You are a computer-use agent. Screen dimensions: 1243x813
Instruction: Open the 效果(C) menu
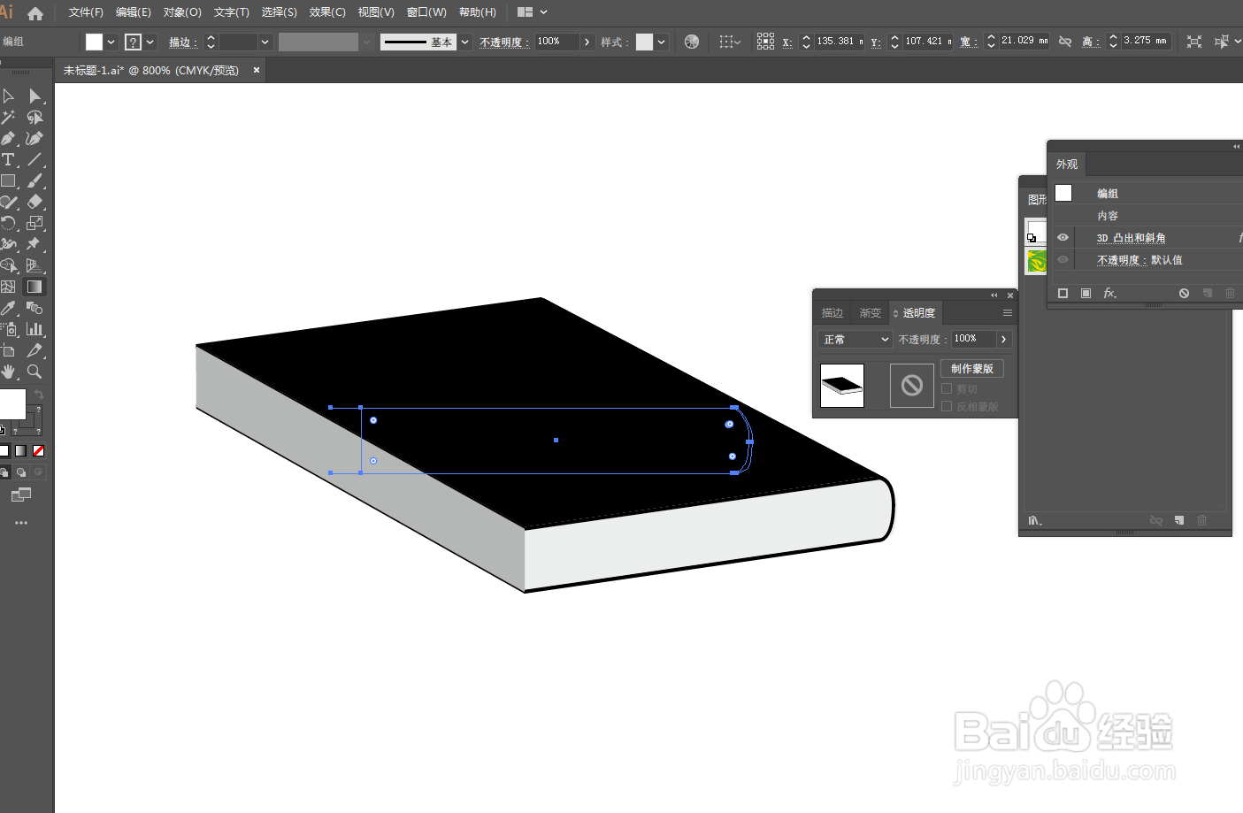327,12
